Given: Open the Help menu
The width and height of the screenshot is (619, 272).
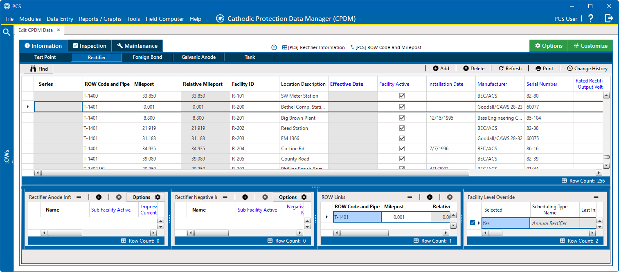Looking at the screenshot, I should point(196,19).
